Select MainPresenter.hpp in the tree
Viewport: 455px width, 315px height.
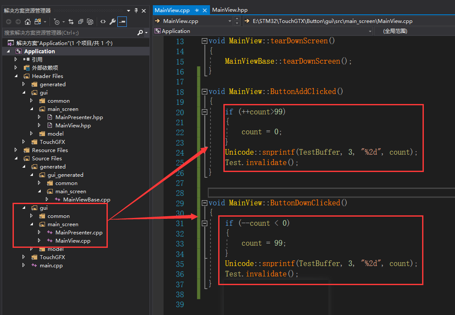(x=79, y=117)
